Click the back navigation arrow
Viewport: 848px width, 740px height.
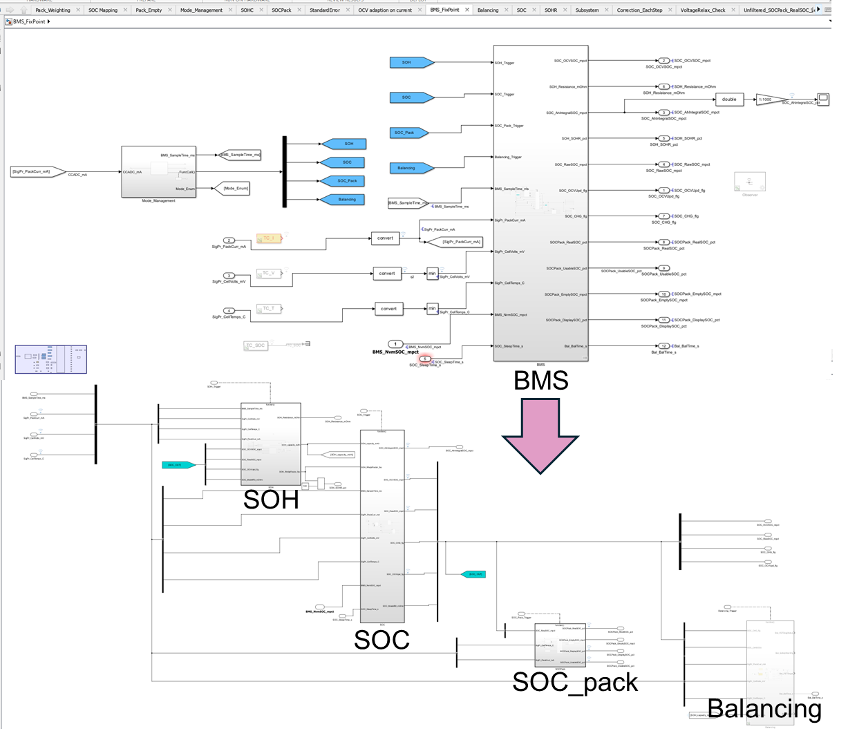click(10, 10)
